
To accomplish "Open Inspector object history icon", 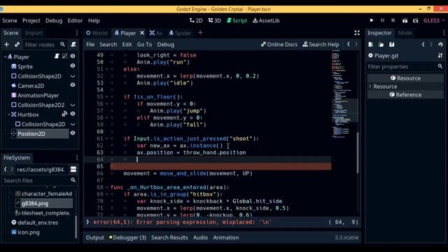I will point(440,45).
